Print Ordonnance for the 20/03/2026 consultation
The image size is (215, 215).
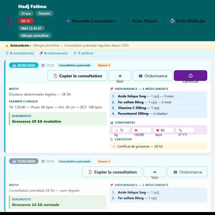pos(153,76)
